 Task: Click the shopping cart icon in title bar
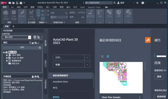tap(137, 3)
